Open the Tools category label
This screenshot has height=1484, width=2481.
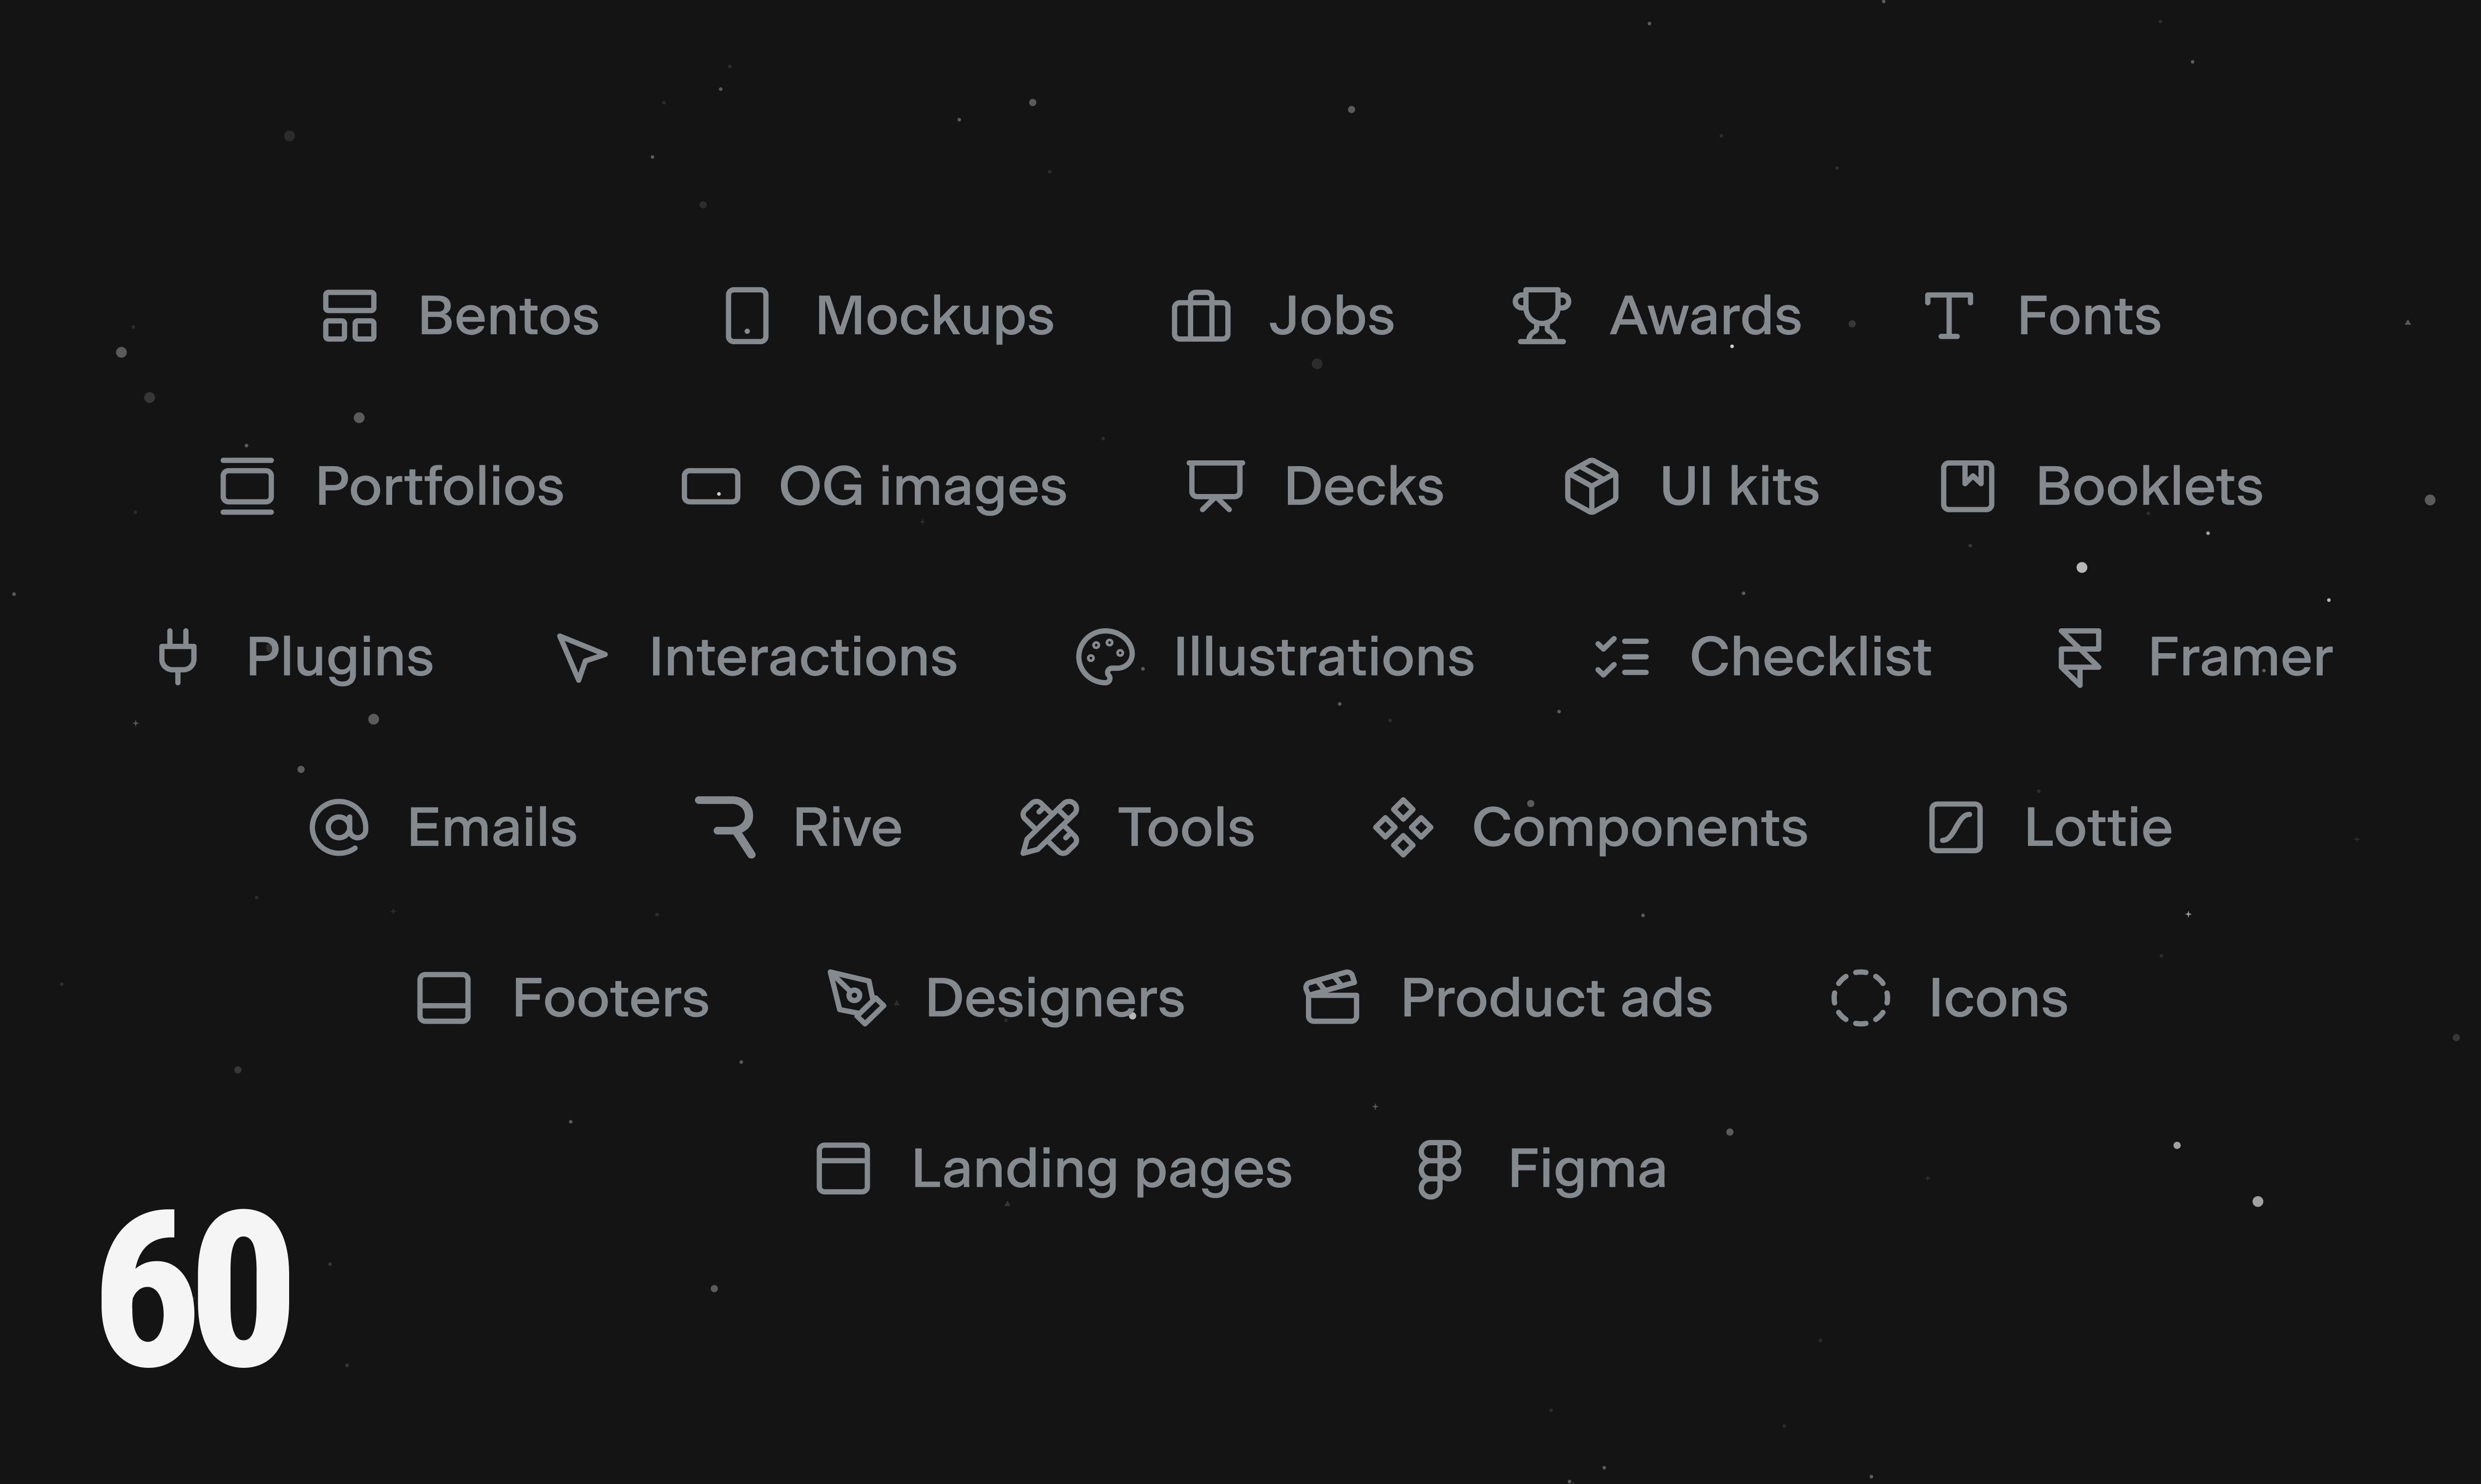[x=1185, y=828]
